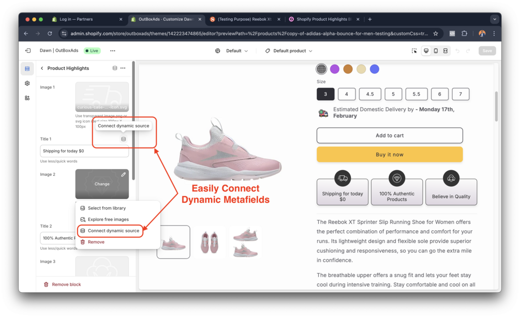Screen dimensions: 520x317
Task: Select size 5.5 option
Action: (x=417, y=94)
